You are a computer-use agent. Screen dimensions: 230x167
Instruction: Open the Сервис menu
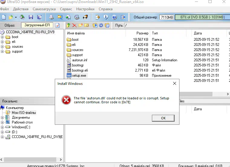tap(66, 9)
